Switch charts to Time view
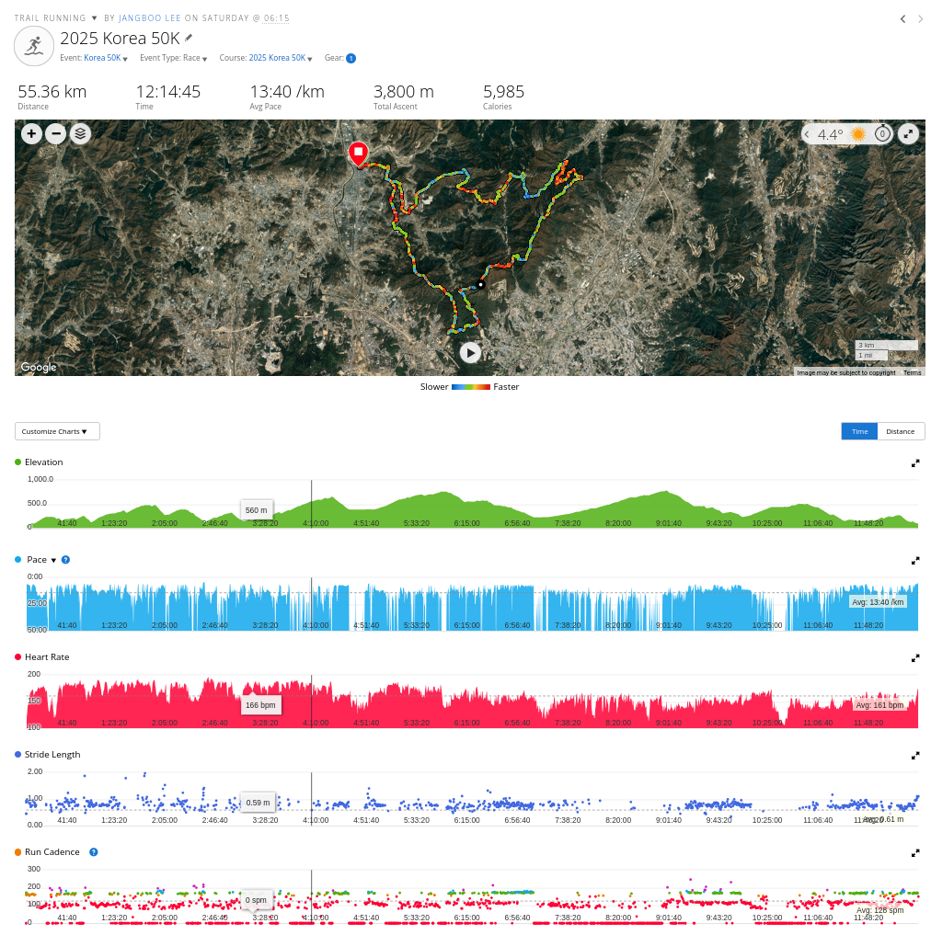Screen dimensions: 931x935 pyautogui.click(x=859, y=431)
